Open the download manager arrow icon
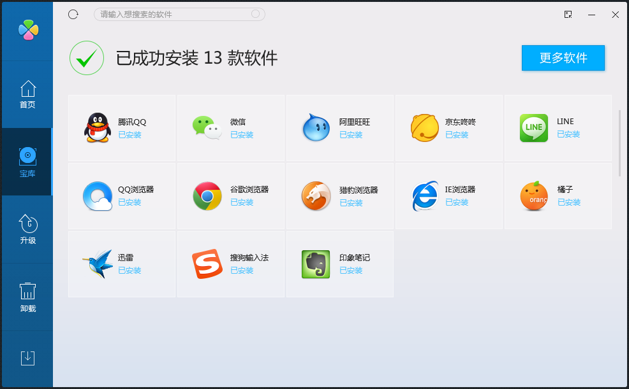629x389 pixels. [27, 358]
